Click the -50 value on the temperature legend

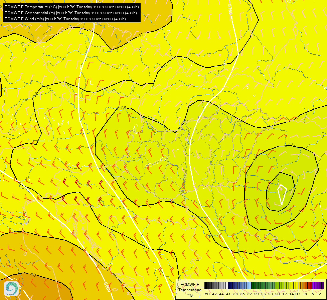(207, 294)
